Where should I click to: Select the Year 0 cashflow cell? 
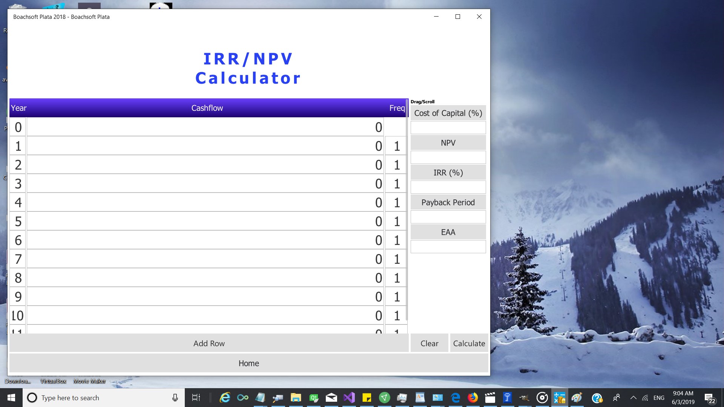pyautogui.click(x=205, y=127)
